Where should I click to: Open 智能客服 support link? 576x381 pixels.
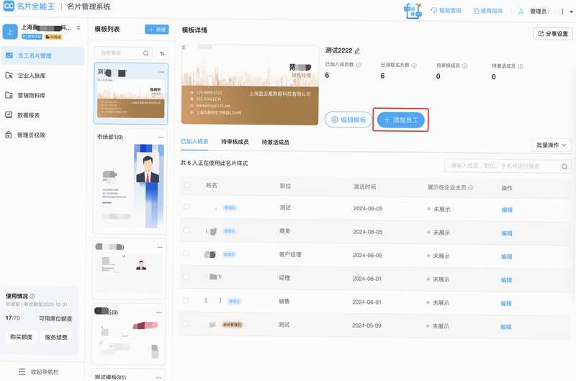[x=446, y=11]
